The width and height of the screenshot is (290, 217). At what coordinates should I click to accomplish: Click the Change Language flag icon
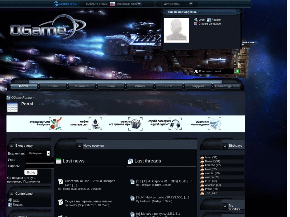pos(196,24)
